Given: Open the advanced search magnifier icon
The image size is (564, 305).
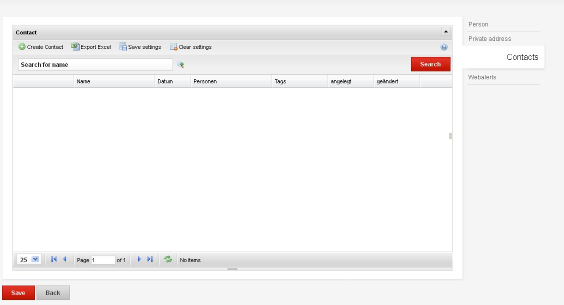Looking at the screenshot, I should (180, 65).
